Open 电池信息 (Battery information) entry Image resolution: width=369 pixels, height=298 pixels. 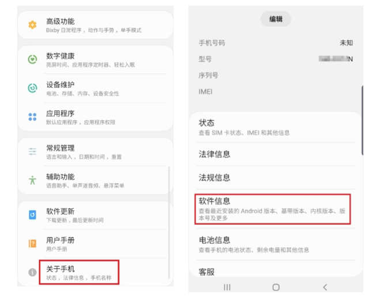pyautogui.click(x=272, y=244)
